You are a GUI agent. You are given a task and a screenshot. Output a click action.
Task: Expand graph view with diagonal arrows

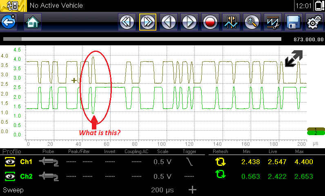click(x=294, y=59)
